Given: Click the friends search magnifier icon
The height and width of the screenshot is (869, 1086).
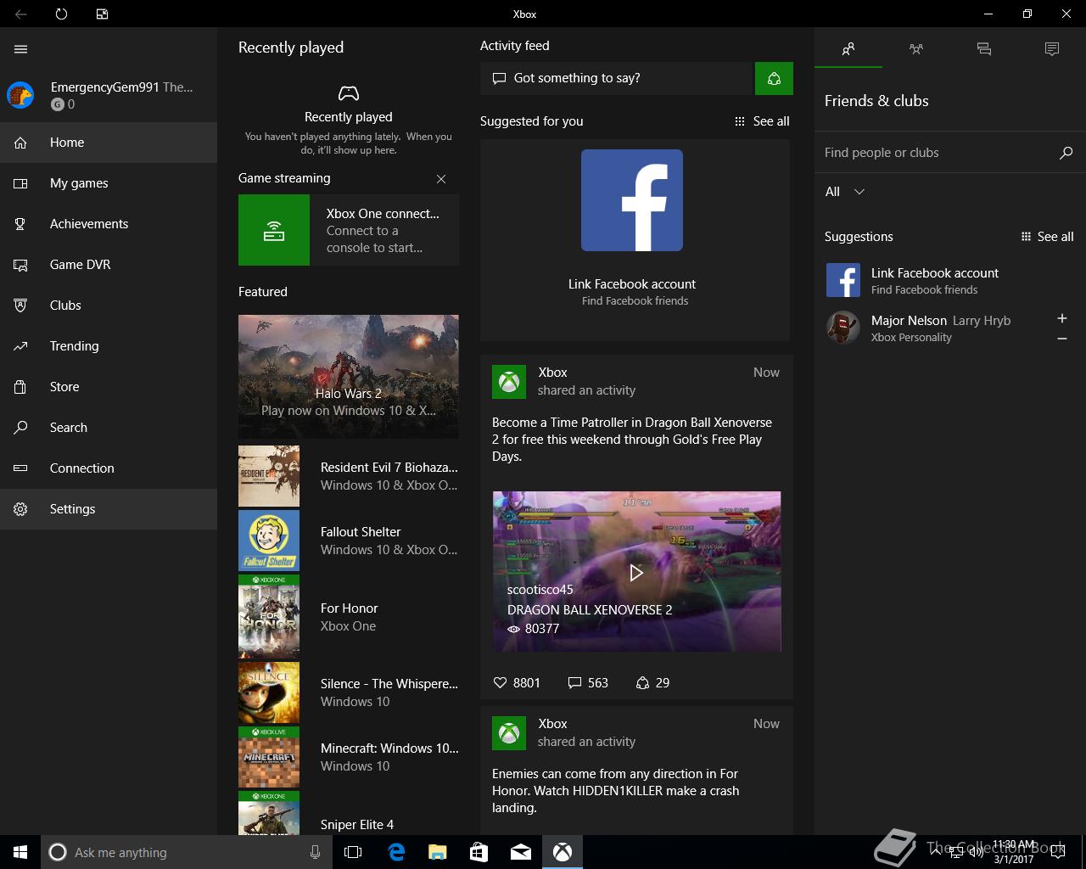Looking at the screenshot, I should point(1066,153).
